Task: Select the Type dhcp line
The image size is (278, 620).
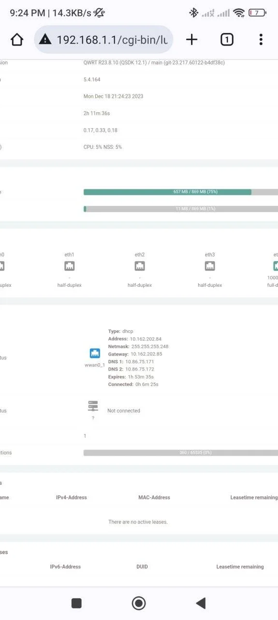Action: [120, 331]
